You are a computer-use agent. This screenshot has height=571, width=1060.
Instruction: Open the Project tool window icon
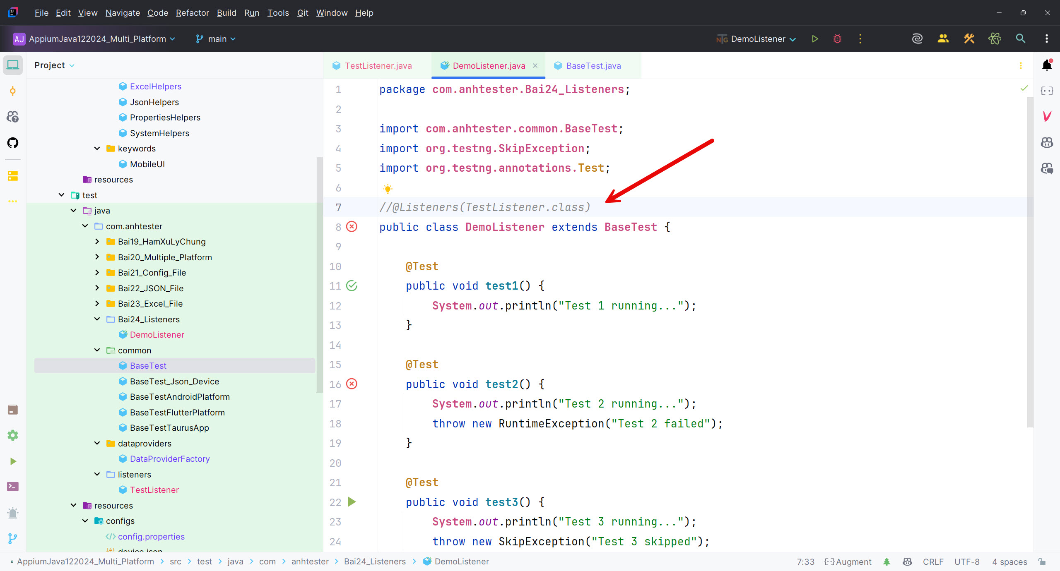13,65
